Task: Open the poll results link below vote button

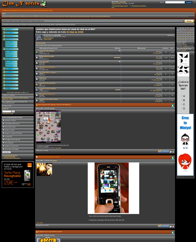Action: point(10,155)
